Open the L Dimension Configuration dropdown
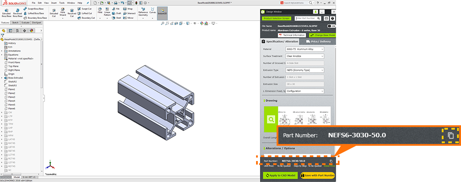The height and width of the screenshot is (182, 461). tap(305, 91)
